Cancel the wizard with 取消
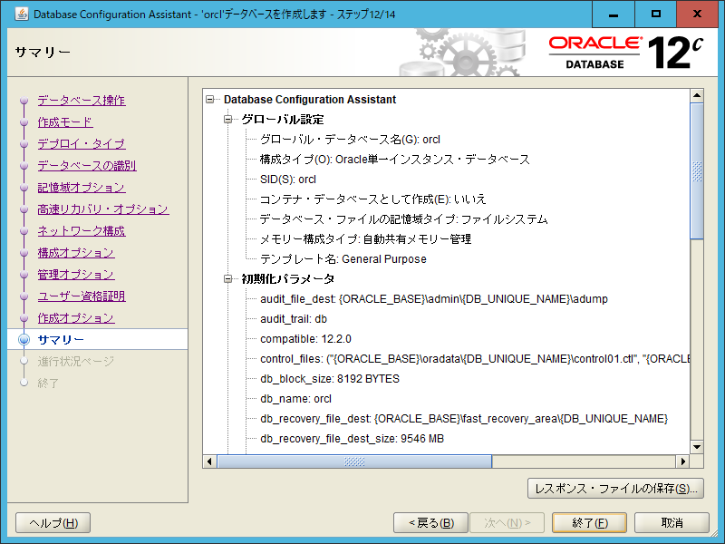Viewport: 725px width, 544px height. coord(671,522)
